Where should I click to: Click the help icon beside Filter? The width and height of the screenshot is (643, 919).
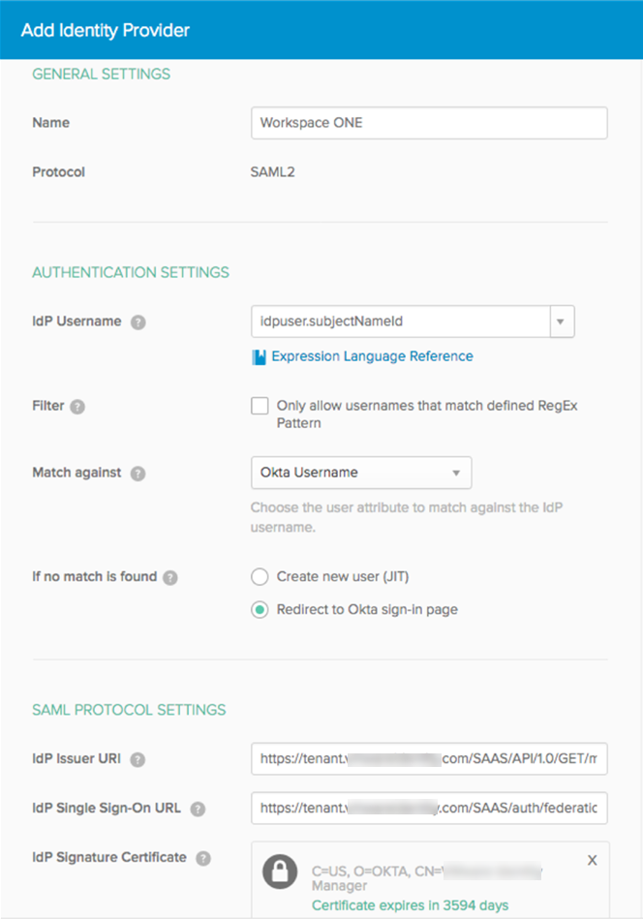click(77, 407)
